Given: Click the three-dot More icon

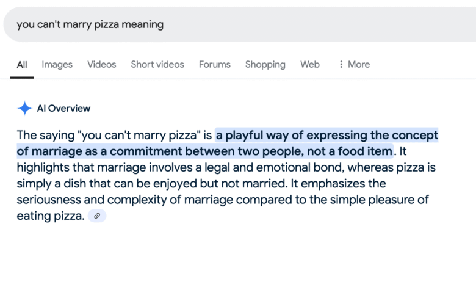Looking at the screenshot, I should tap(341, 64).
